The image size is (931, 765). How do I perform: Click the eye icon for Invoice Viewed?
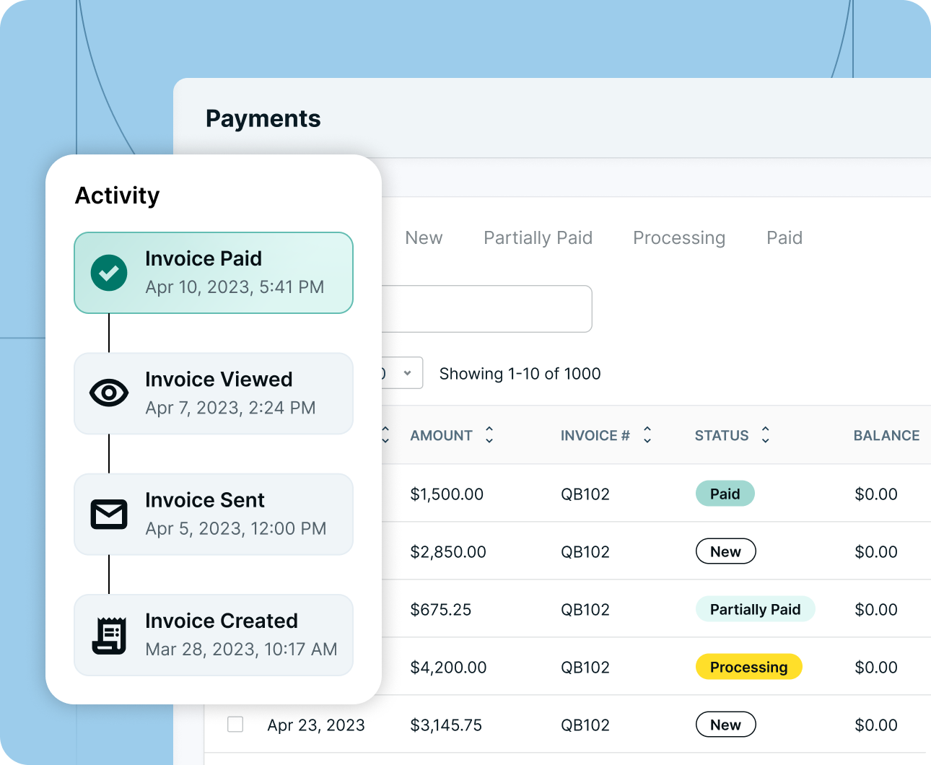(x=109, y=393)
